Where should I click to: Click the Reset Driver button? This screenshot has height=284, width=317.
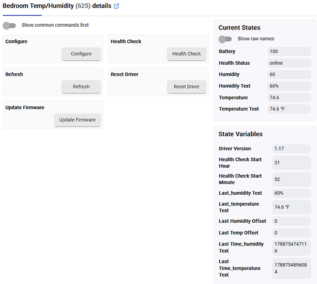(187, 87)
